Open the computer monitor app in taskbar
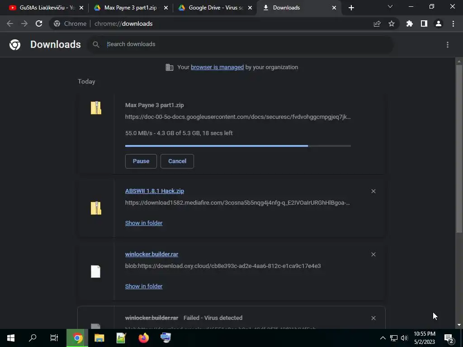 165,338
